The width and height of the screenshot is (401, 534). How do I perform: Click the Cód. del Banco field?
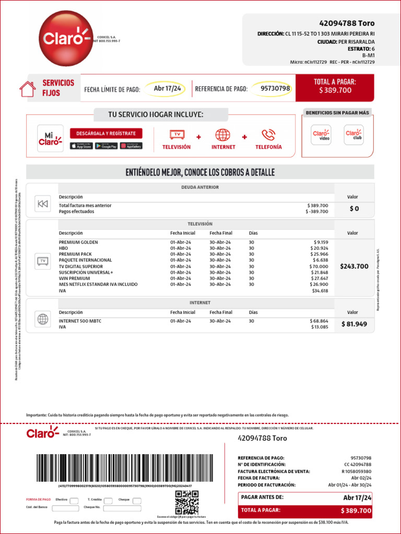pyautogui.click(x=65, y=508)
